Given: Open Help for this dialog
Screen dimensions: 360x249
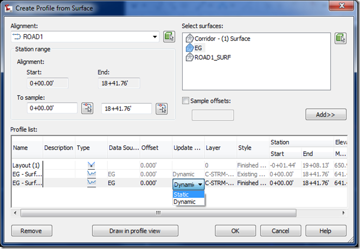Looking at the screenshot, I should coord(326,231).
